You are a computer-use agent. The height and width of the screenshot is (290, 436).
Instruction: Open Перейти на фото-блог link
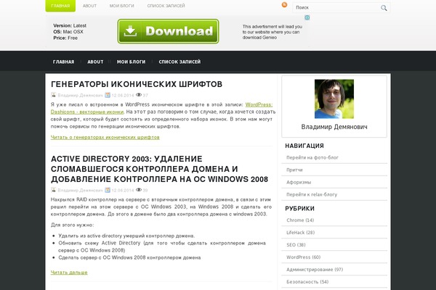point(312,157)
